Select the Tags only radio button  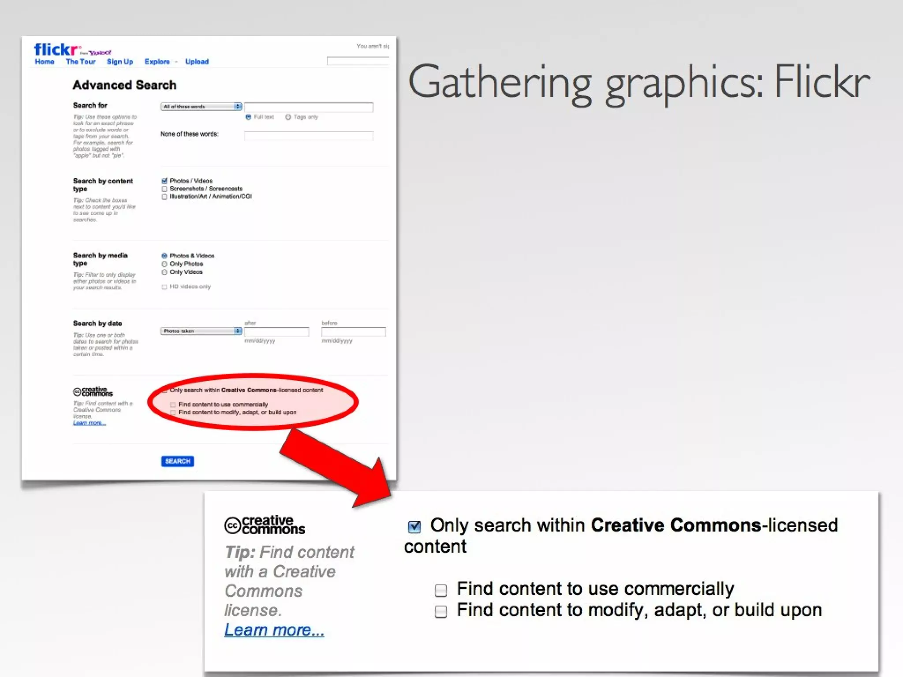click(x=288, y=117)
